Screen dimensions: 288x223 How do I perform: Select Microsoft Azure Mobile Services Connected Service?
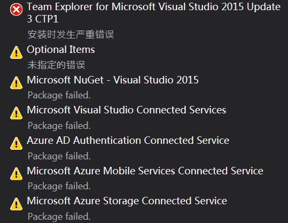click(x=145, y=171)
